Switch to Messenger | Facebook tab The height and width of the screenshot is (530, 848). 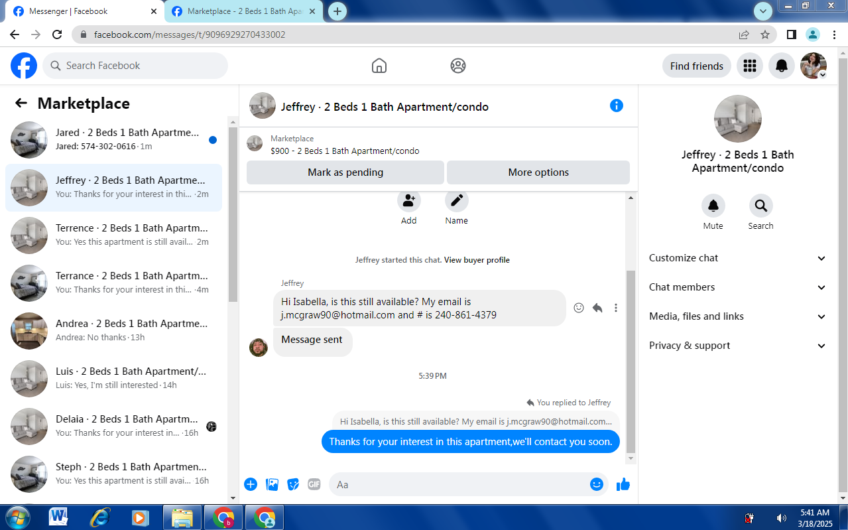(x=82, y=11)
